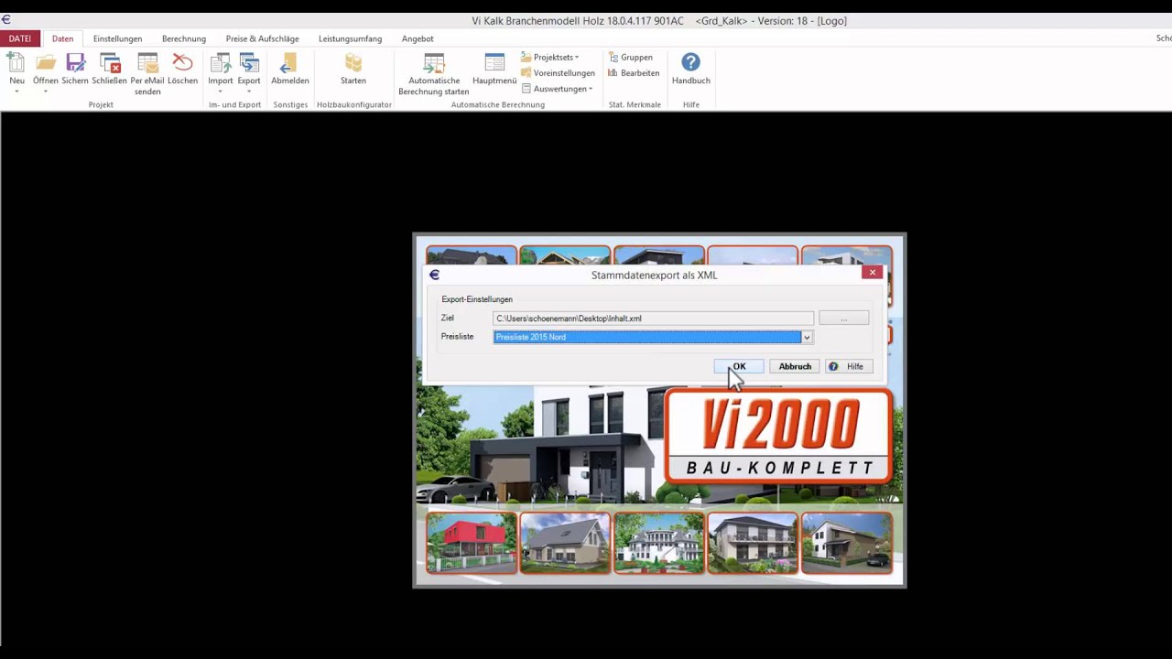Click the Ziel path input field
This screenshot has height=659, width=1172.
click(653, 319)
